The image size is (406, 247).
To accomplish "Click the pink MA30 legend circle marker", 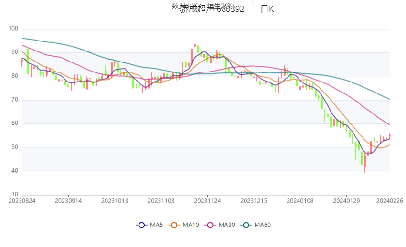I will tap(210, 225).
